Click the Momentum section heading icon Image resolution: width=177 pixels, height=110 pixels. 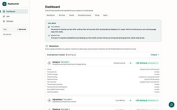(47, 46)
